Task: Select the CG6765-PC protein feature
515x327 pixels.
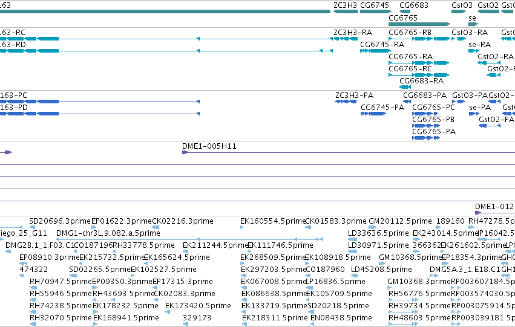Action: [425, 114]
